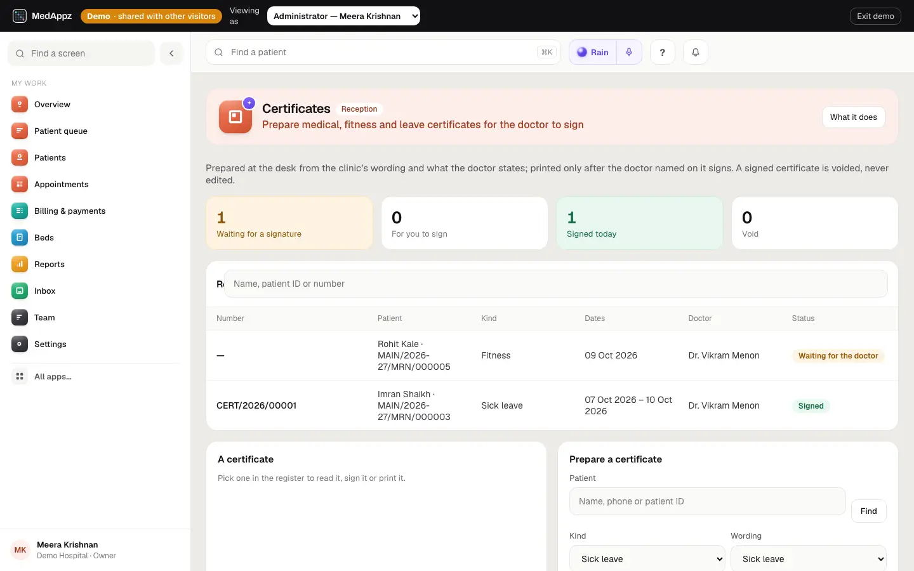The height and width of the screenshot is (571, 914).
Task: Open Rohit Kale's fitness certificate row
Action: point(552,355)
